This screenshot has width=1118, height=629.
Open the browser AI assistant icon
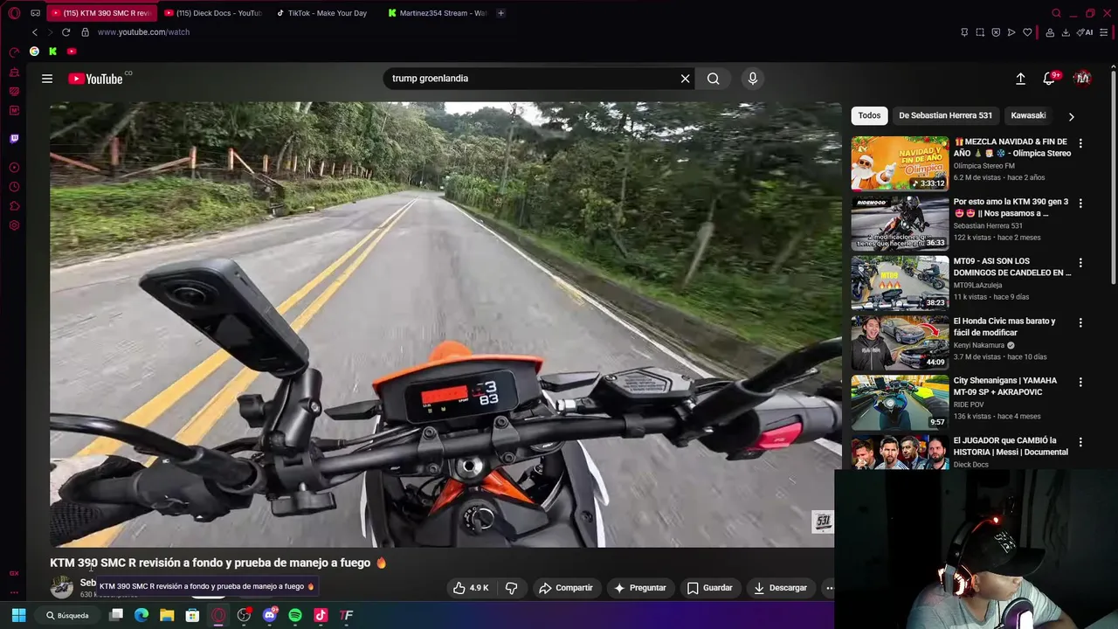click(x=1086, y=32)
